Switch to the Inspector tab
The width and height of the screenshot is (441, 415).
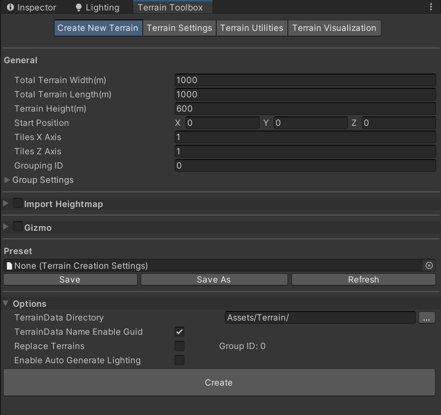(31, 7)
